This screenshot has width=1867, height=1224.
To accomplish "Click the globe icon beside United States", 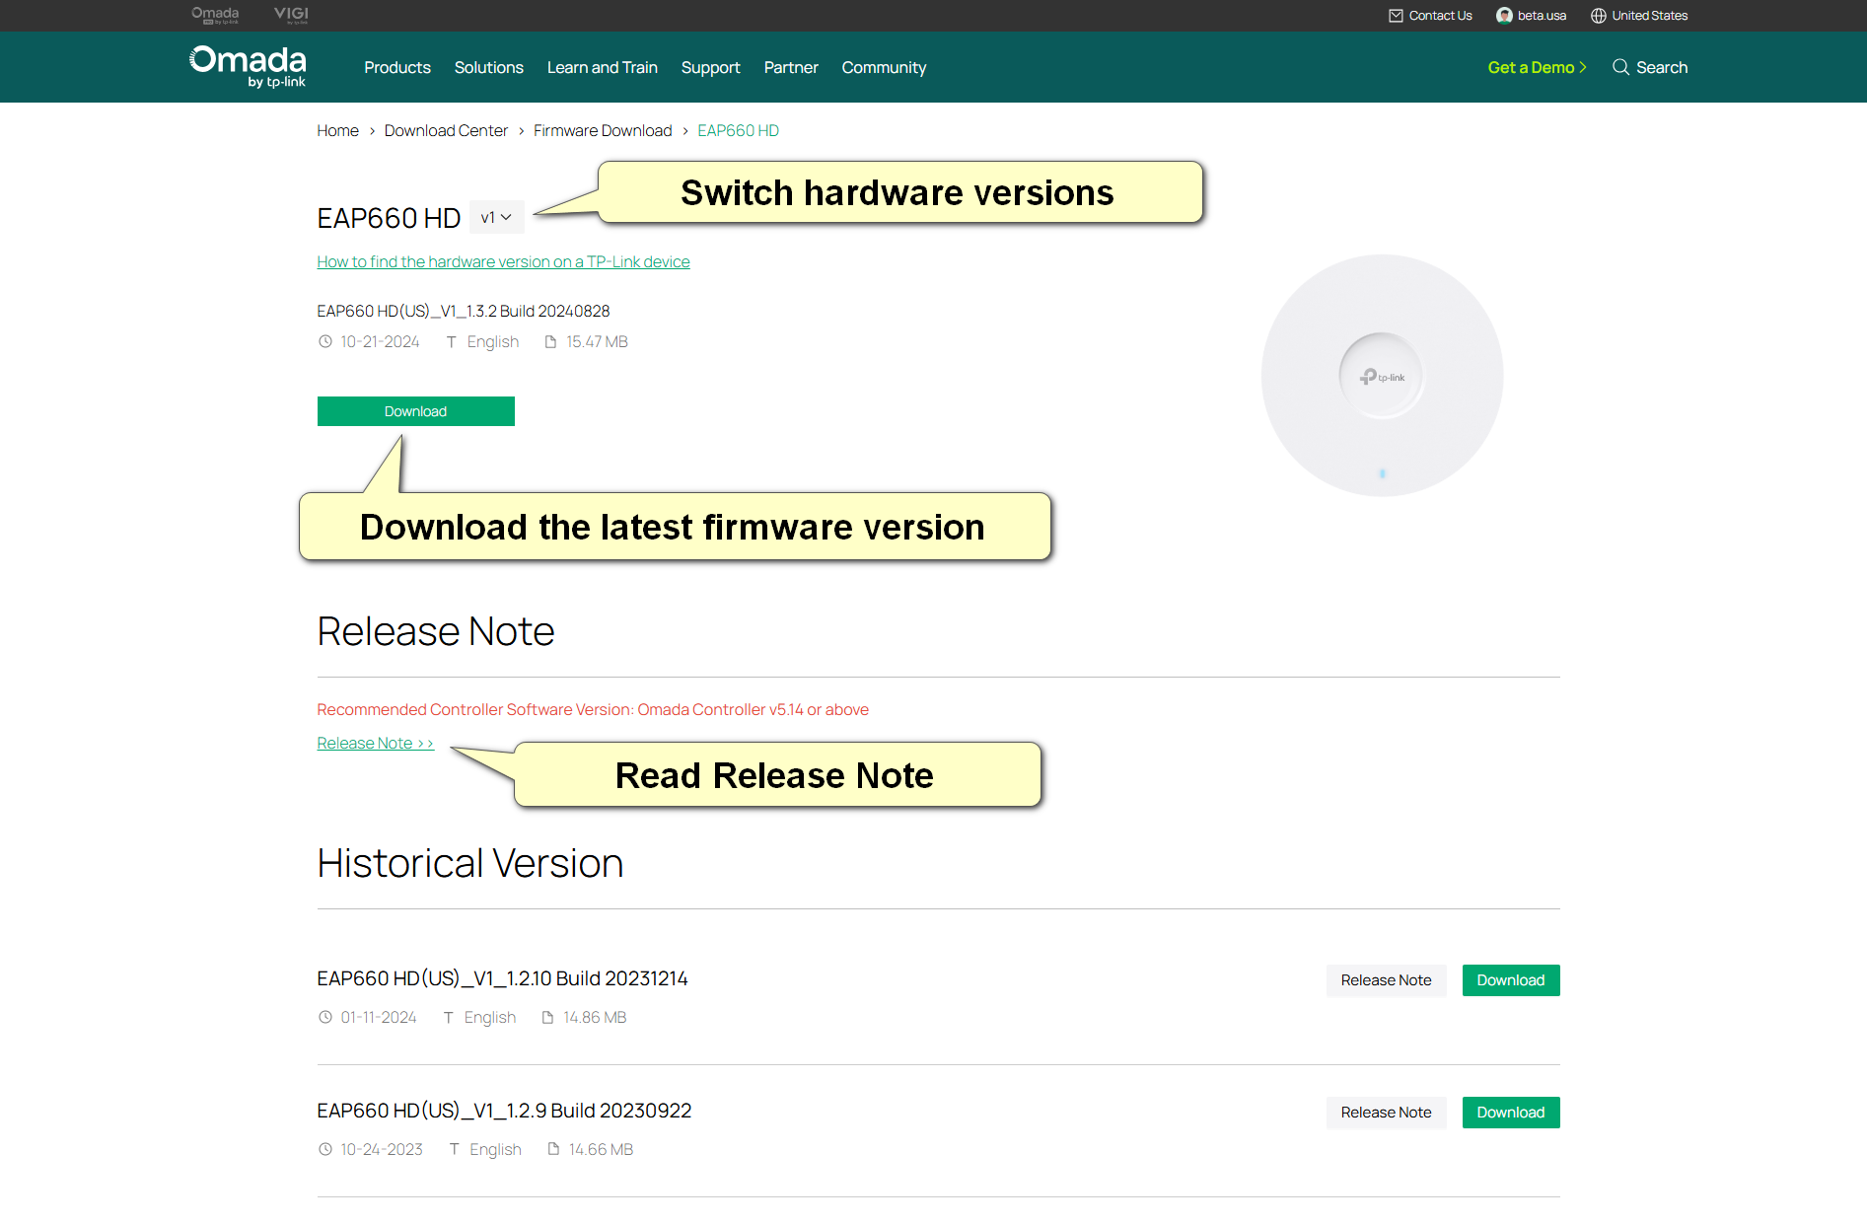I will 1598,16.
